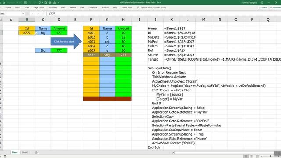
Task: Open the View ribbon tab
Action: click(x=82, y=7)
